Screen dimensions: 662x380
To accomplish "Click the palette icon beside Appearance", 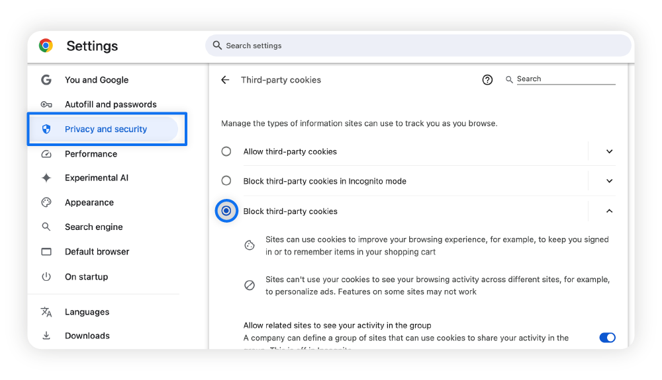I will 46,202.
